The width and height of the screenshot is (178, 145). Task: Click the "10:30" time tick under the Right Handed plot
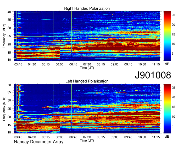[142, 64]
